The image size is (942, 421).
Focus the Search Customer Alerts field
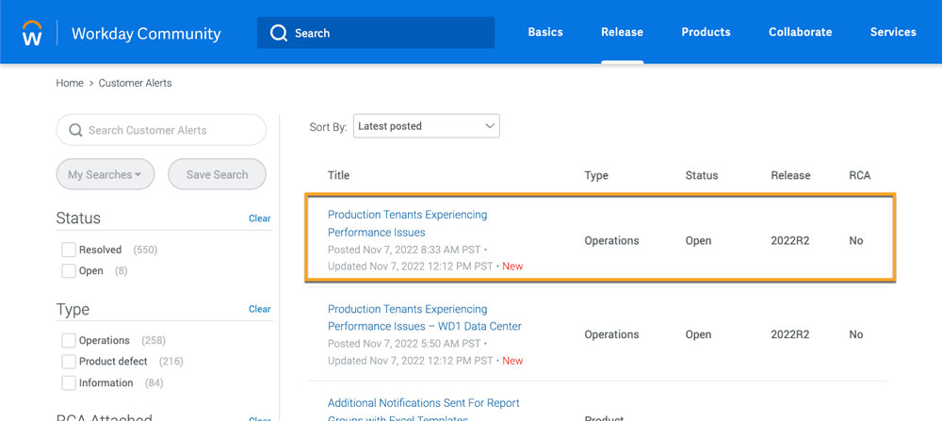pos(161,130)
